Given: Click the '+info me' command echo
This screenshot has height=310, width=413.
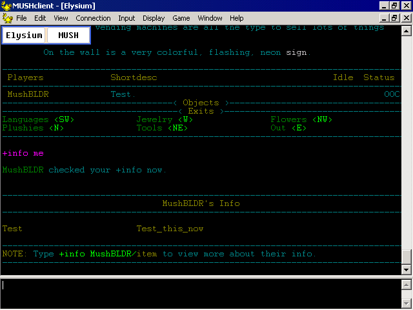Looking at the screenshot, I should [23, 153].
